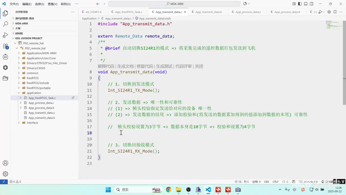The image size is (346, 195).
Task: Click the link icon beside App_freeRTOS_Task.c
Action: coord(73,98)
